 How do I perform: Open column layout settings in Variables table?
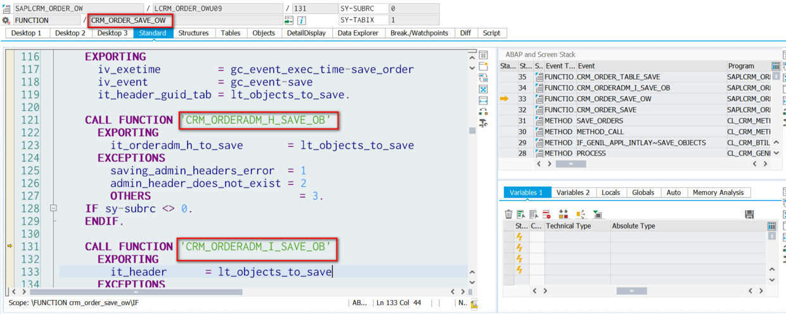(771, 226)
